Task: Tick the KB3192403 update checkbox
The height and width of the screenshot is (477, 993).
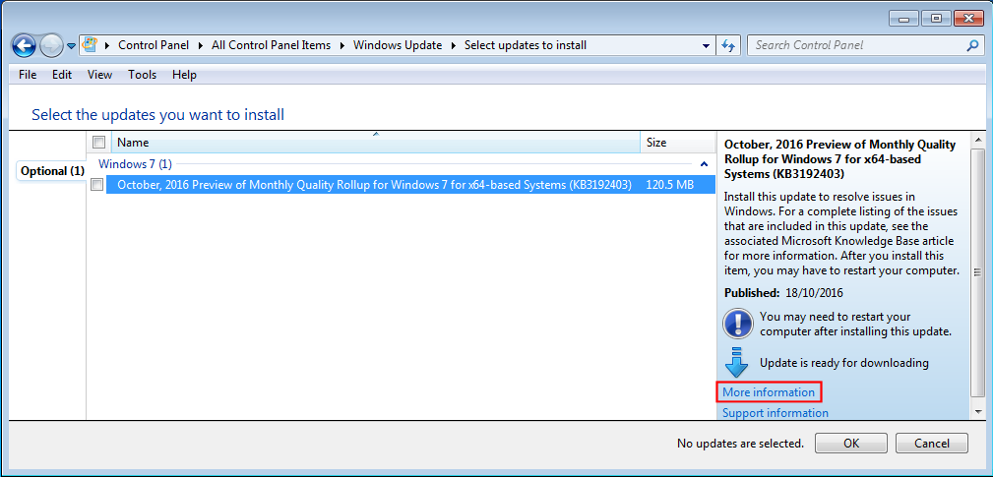Action: click(97, 184)
